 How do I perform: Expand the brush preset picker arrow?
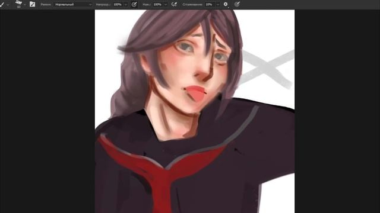25,5
